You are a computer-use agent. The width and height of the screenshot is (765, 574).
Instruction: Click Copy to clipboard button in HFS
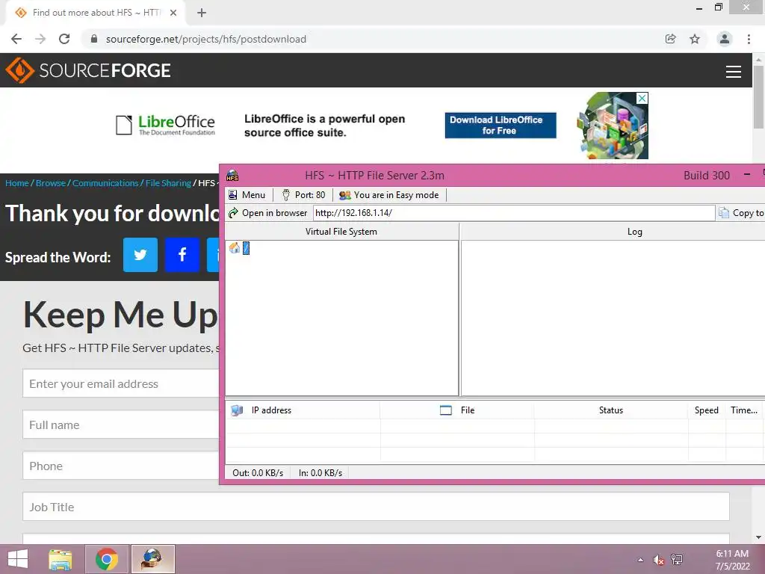[742, 213]
